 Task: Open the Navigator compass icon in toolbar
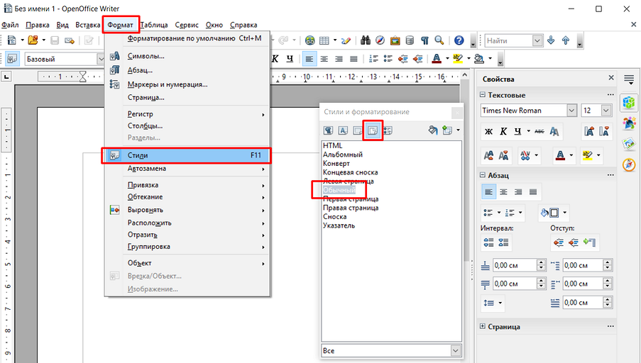pyautogui.click(x=380, y=40)
